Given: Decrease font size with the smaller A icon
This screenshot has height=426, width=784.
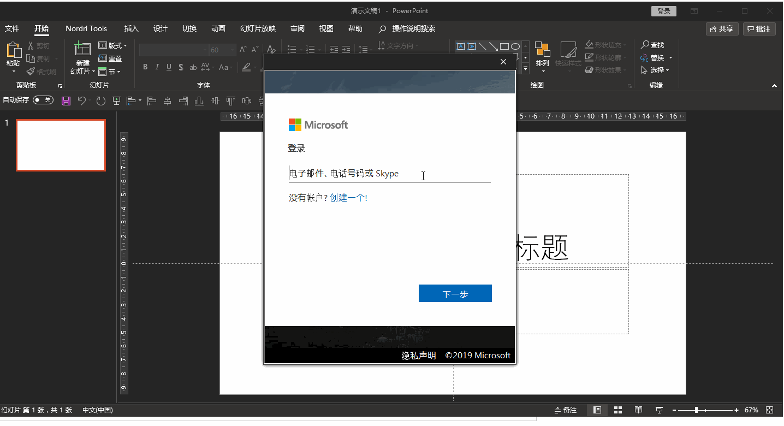Looking at the screenshot, I should point(256,50).
